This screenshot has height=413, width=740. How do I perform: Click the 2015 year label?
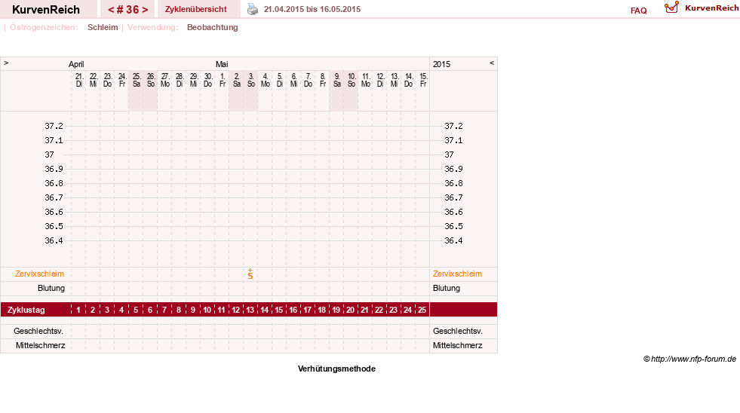(x=442, y=64)
